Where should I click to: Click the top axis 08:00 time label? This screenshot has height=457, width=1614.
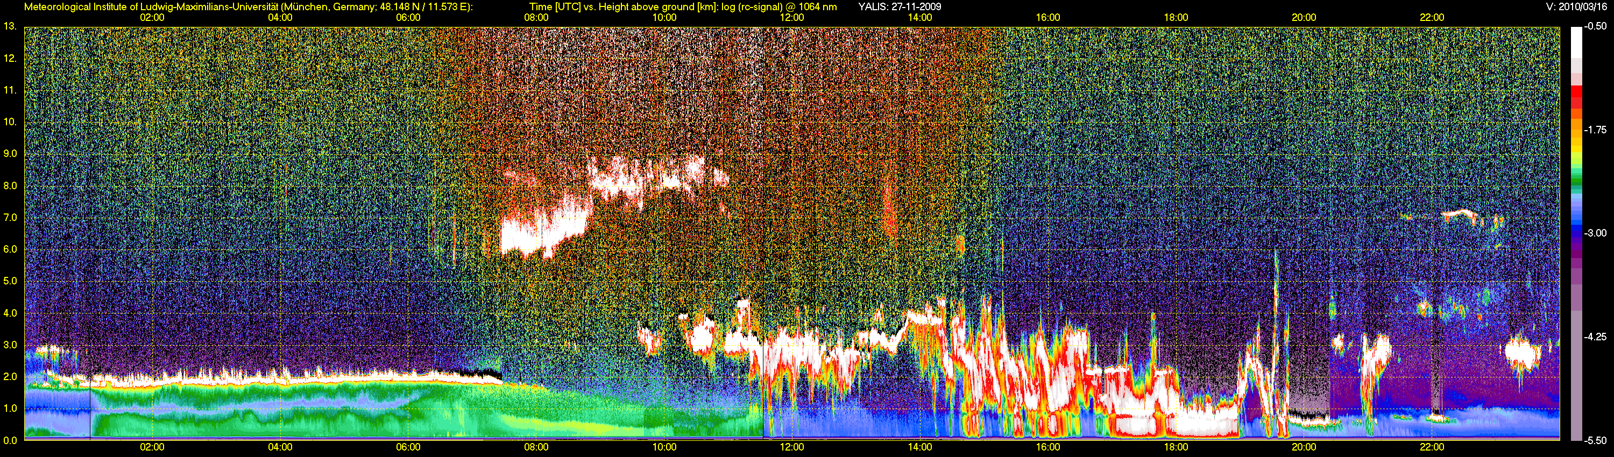click(x=536, y=18)
